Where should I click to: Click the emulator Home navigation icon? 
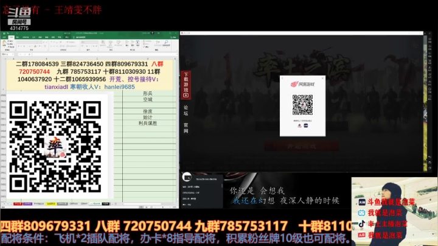[429, 163]
